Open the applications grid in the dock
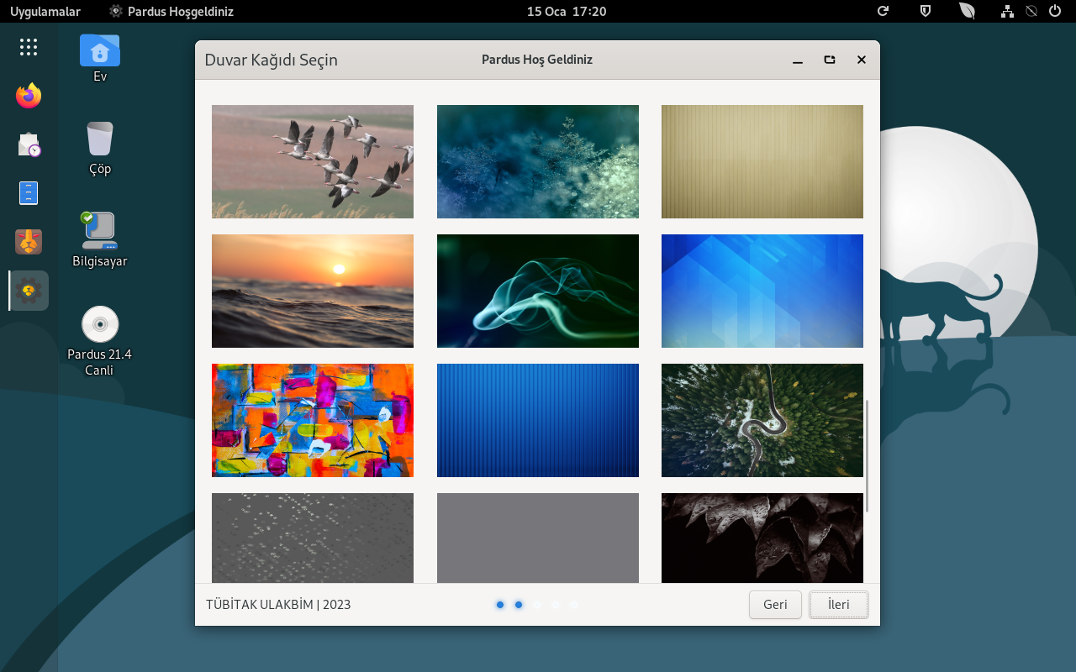 coord(29,47)
